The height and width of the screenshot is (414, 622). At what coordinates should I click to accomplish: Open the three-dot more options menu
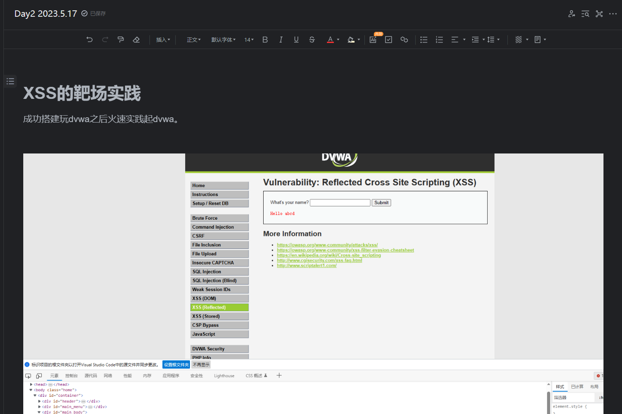(x=613, y=14)
